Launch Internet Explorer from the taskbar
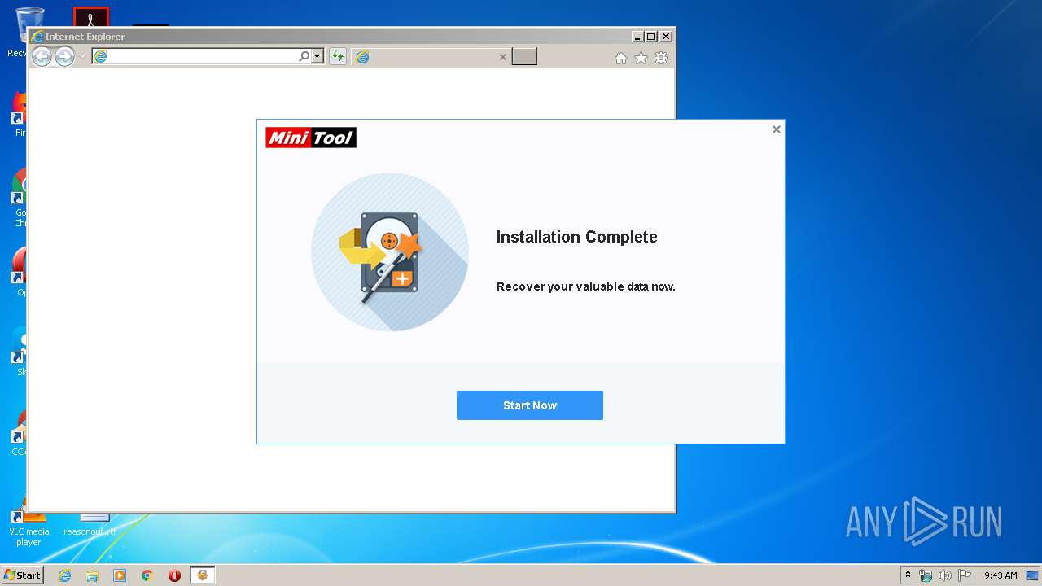This screenshot has width=1042, height=586. (64, 575)
